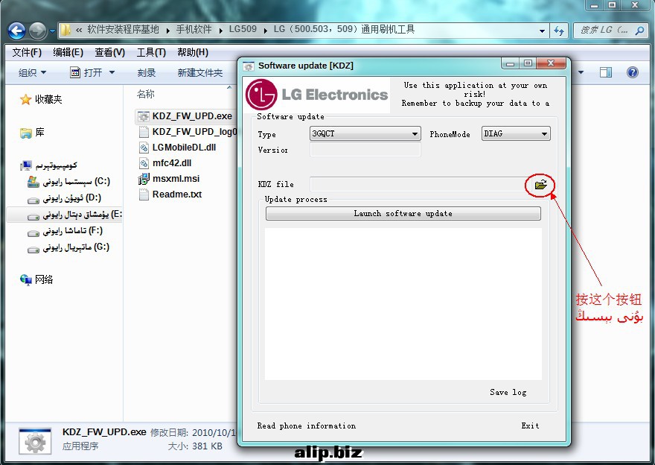Expand breadcrumb arrow after 软件安装程序基地
The height and width of the screenshot is (465, 655).
point(167,30)
